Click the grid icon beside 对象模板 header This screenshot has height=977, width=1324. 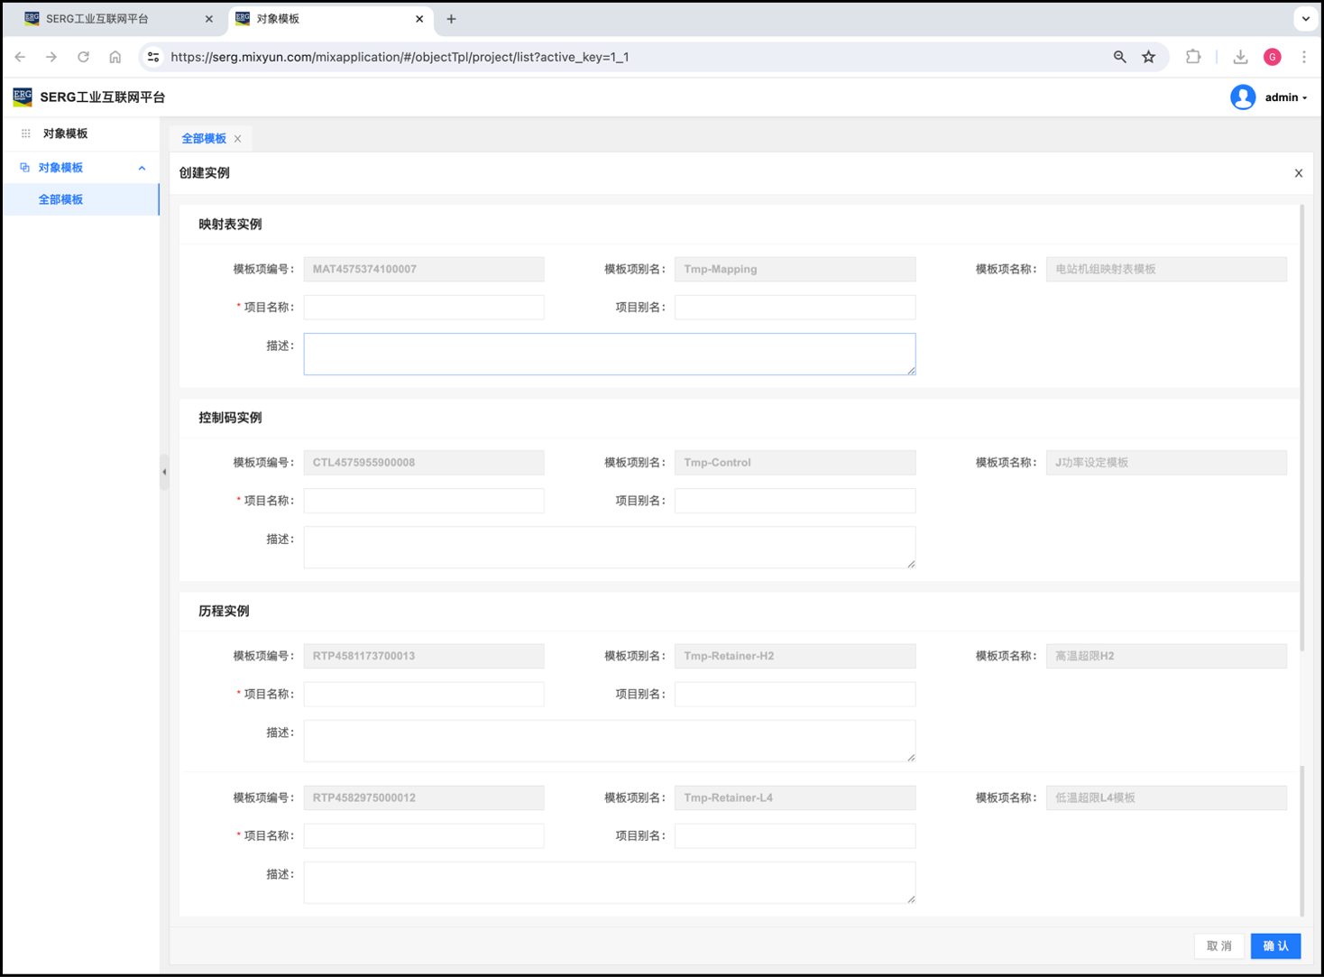[26, 134]
